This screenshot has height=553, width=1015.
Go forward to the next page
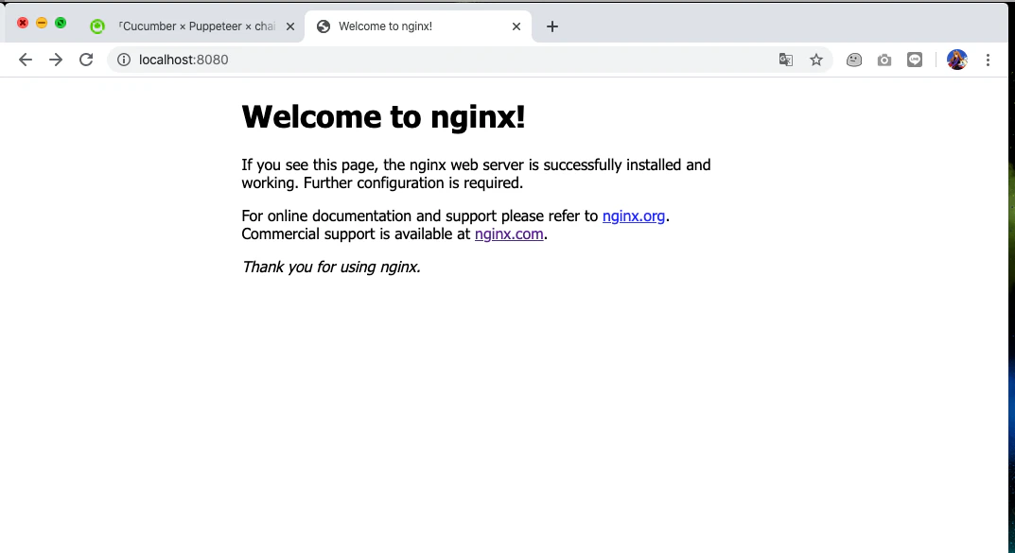tap(56, 60)
